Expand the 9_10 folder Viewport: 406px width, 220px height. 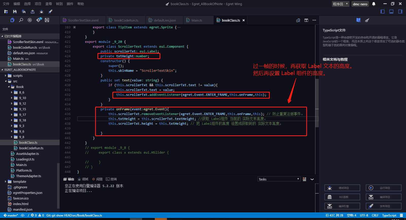(12, 98)
